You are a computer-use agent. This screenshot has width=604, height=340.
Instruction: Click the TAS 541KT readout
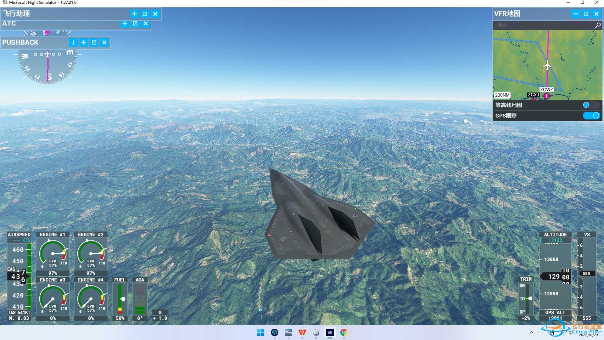[x=19, y=313]
